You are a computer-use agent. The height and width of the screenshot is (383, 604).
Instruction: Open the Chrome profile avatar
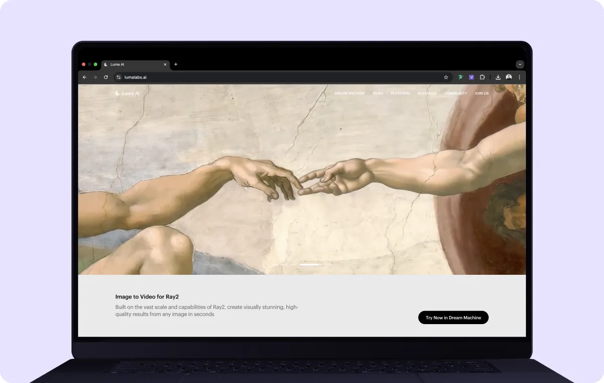pos(509,77)
